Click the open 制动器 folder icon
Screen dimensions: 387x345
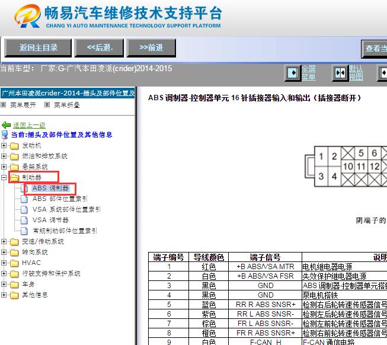(x=15, y=177)
